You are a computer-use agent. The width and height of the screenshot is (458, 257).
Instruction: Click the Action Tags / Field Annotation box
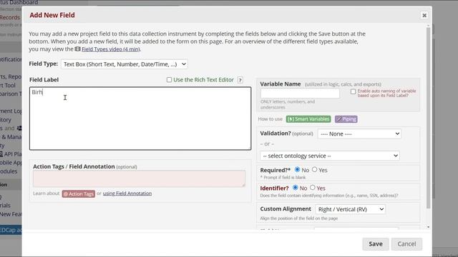(x=139, y=178)
